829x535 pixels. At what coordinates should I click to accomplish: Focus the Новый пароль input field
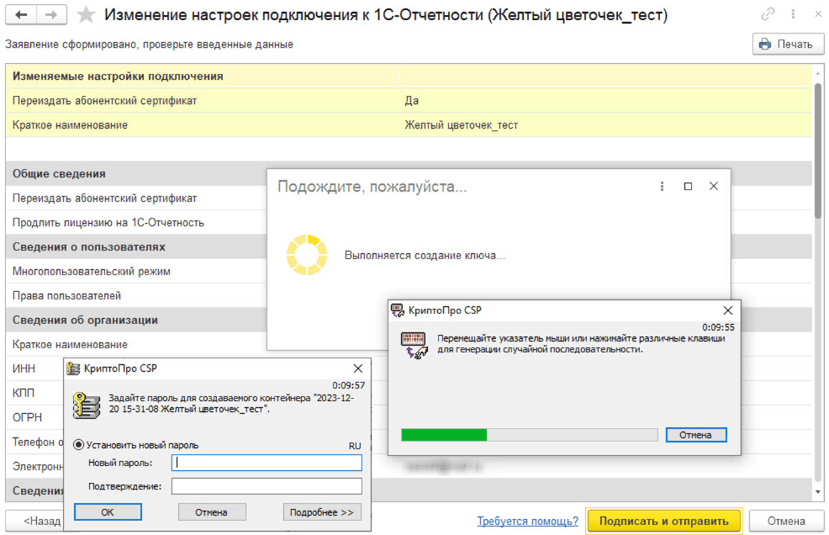[267, 463]
